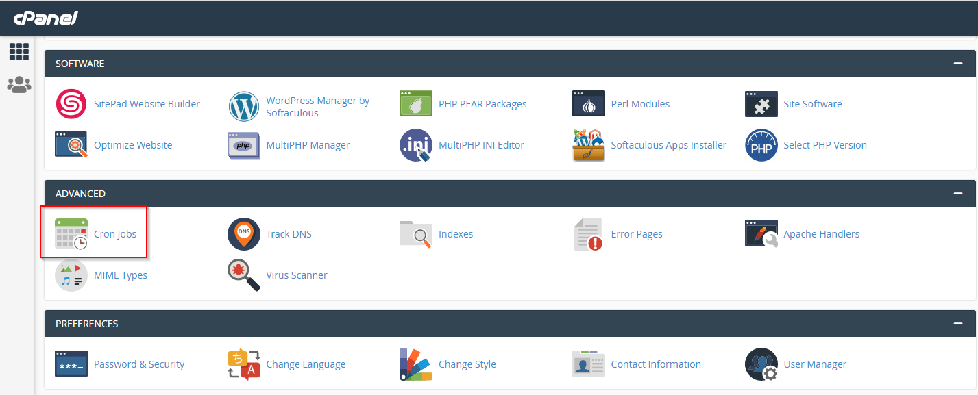Collapse the Software section
978x395 pixels.
(x=958, y=64)
